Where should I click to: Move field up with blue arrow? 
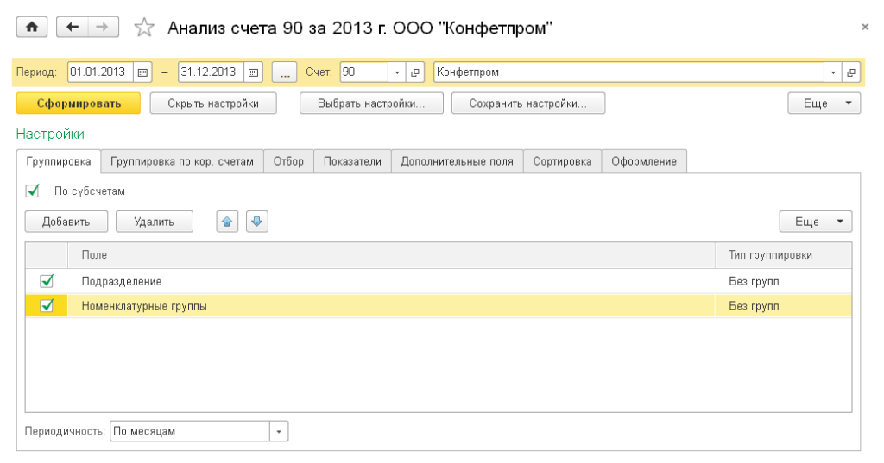[227, 222]
